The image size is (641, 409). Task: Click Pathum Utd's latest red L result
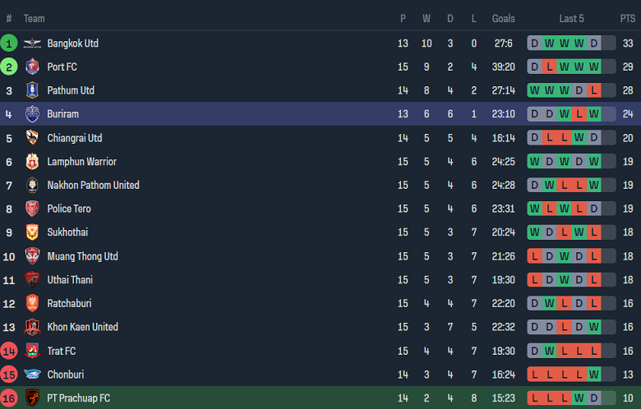click(x=593, y=90)
